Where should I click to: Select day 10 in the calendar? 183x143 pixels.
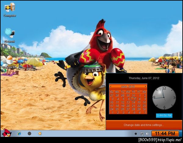112,102
